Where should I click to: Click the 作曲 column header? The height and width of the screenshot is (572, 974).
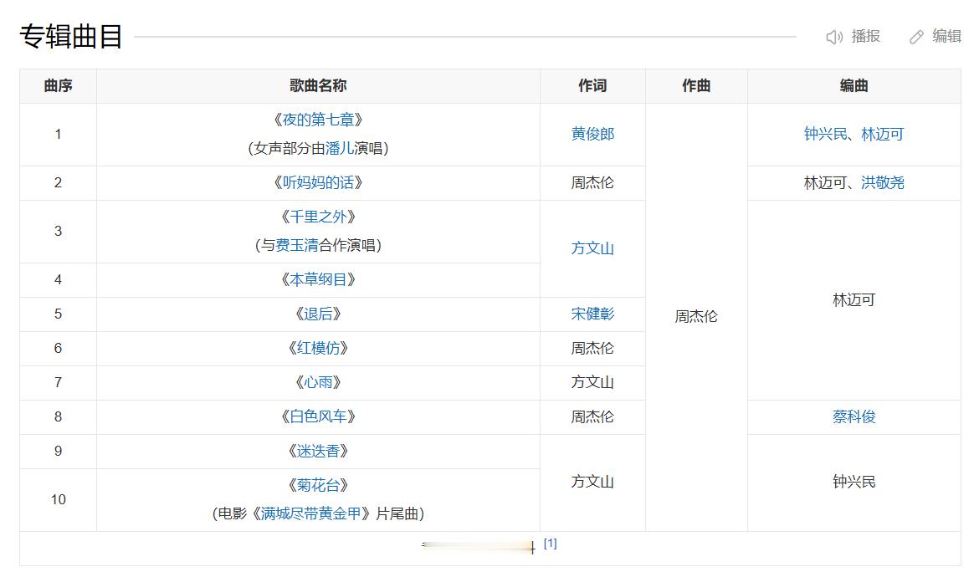coord(696,85)
